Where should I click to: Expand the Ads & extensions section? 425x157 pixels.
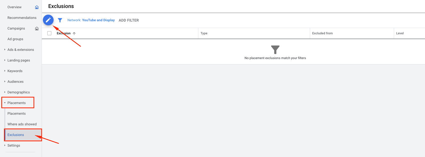pyautogui.click(x=5, y=49)
